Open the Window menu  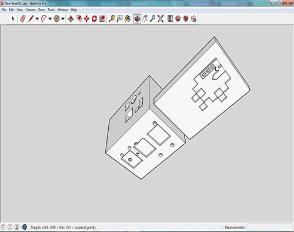62,10
